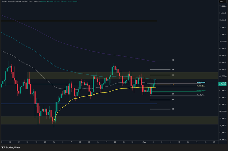Click the 67,000.0 price axis label
This screenshot has width=228, height=151.
[223, 62]
